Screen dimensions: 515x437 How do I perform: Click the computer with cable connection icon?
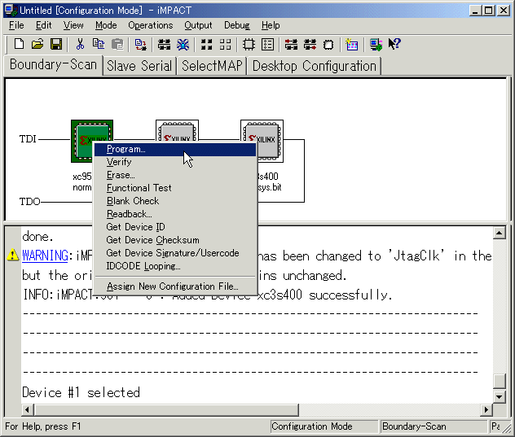pos(376,45)
